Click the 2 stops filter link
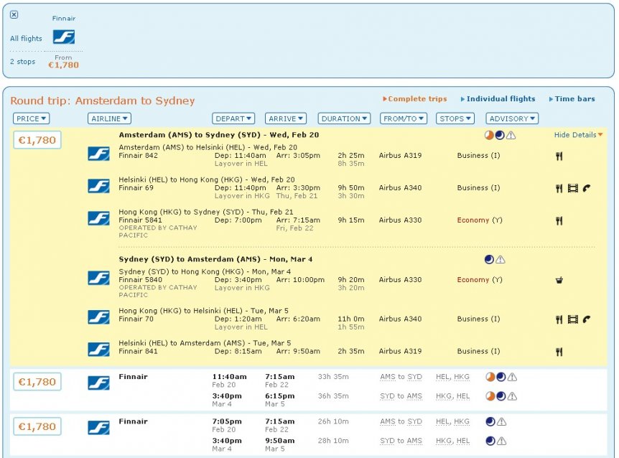This screenshot has height=458, width=619. [x=22, y=62]
